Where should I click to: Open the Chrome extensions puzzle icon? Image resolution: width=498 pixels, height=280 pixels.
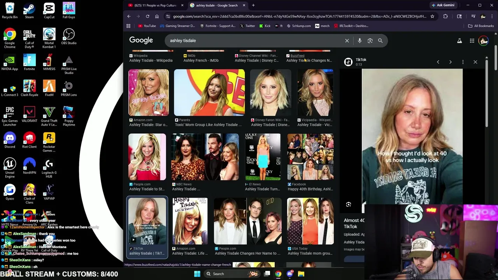(x=445, y=16)
